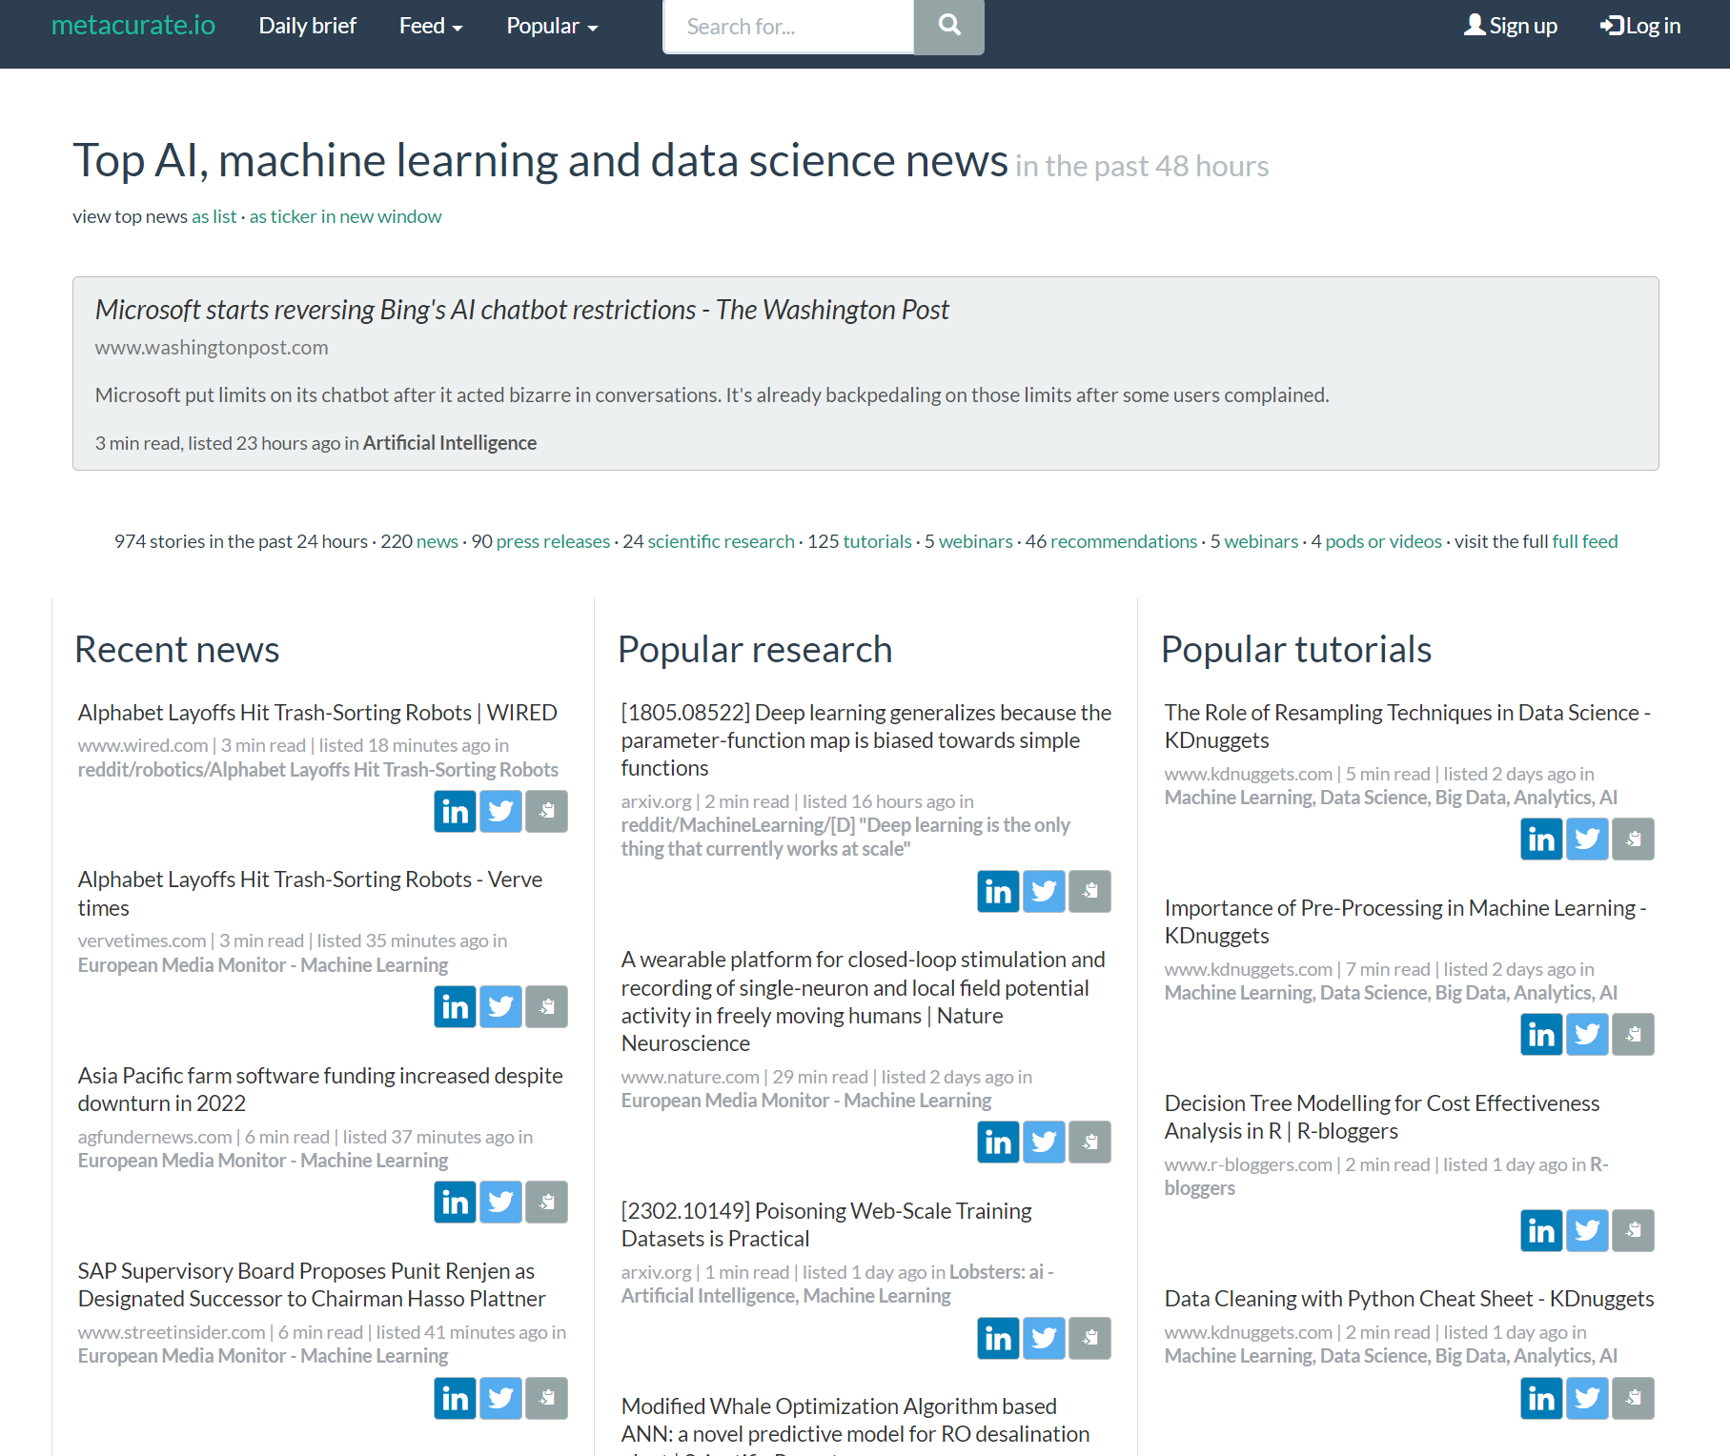Open Modified Whale Optimization Algorithm article
The image size is (1730, 1456).
(855, 1425)
